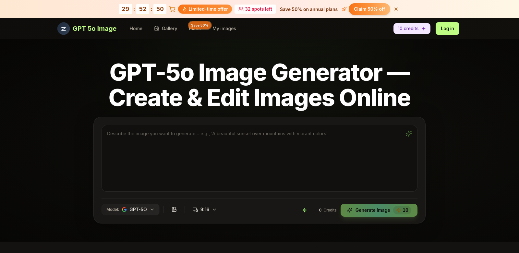Image resolution: width=519 pixels, height=253 pixels.
Task: Click the Generate Image button
Action: tap(379, 210)
